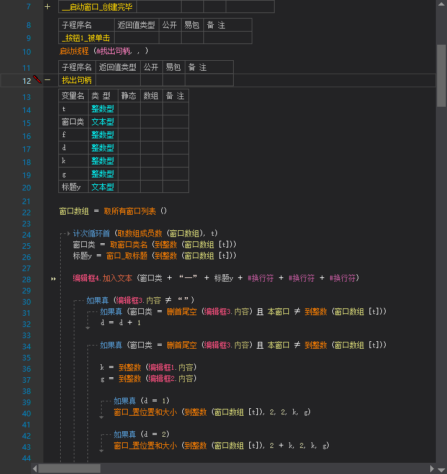This screenshot has width=447, height=474.
Task: Click 取窗口类名 function on line 25
Action: 129,244
